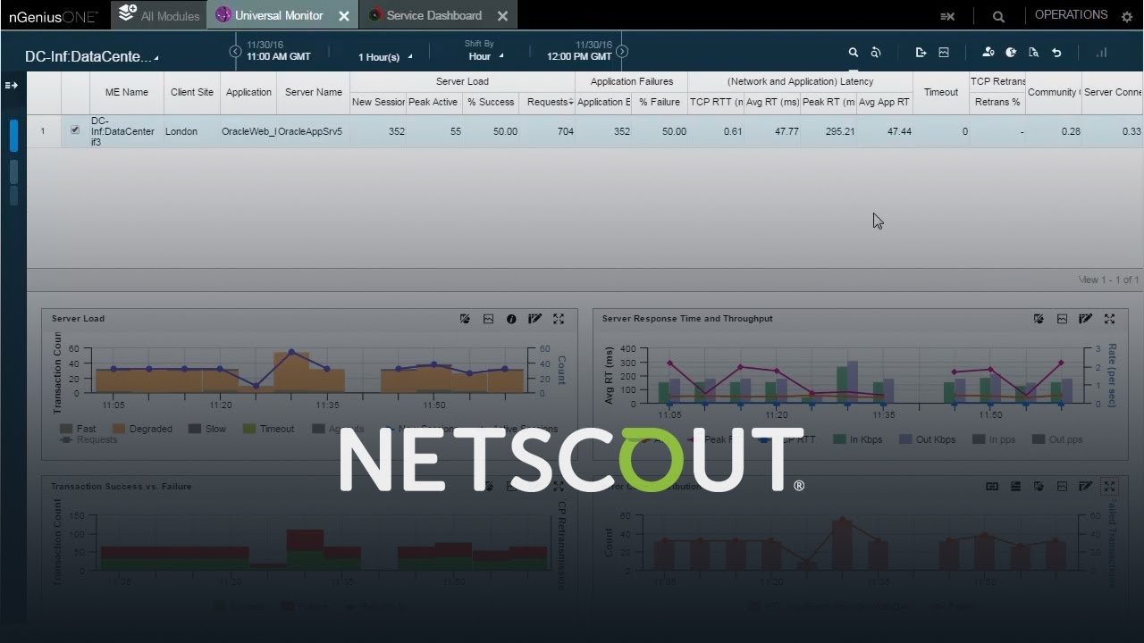
Task: Click the undo arrow icon in the toolbar
Action: (x=1056, y=53)
